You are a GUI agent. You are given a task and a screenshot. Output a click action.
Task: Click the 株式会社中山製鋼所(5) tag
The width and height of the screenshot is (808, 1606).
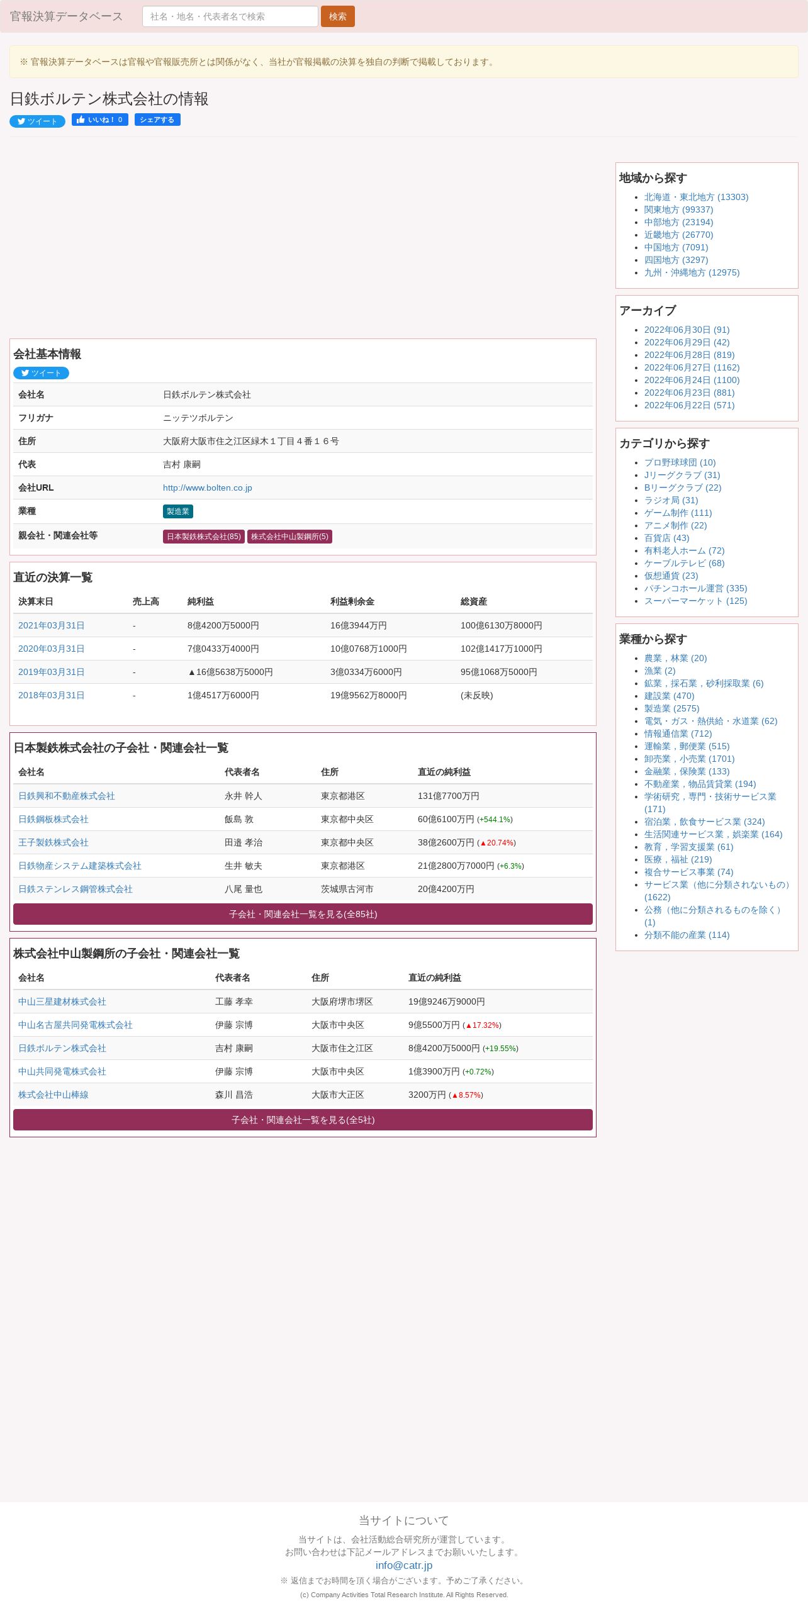pos(289,537)
